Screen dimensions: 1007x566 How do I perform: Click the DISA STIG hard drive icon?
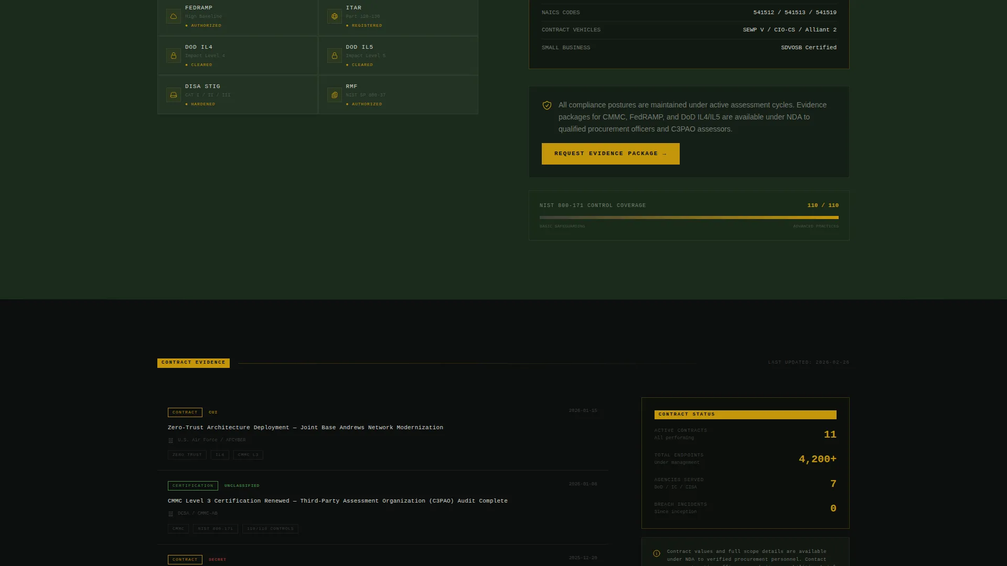174,95
